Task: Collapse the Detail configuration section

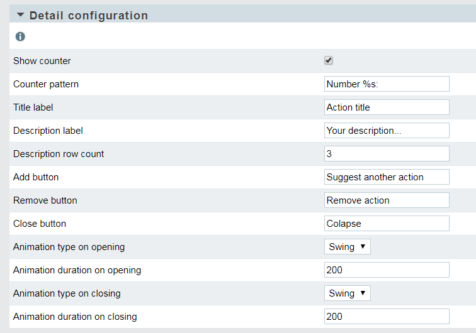Action: (20, 14)
